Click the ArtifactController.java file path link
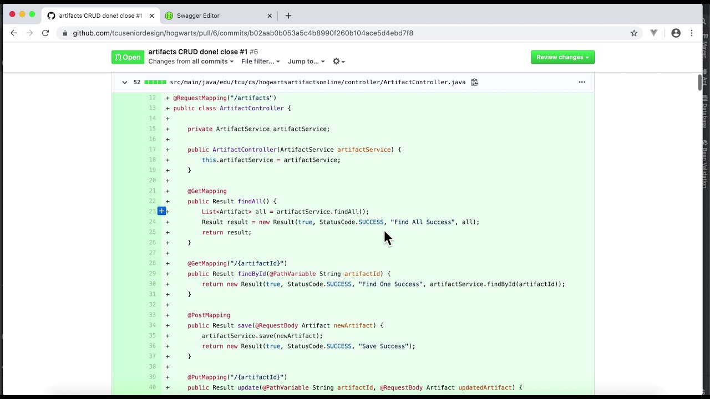Viewport: 710px width, 399px height. (x=317, y=82)
